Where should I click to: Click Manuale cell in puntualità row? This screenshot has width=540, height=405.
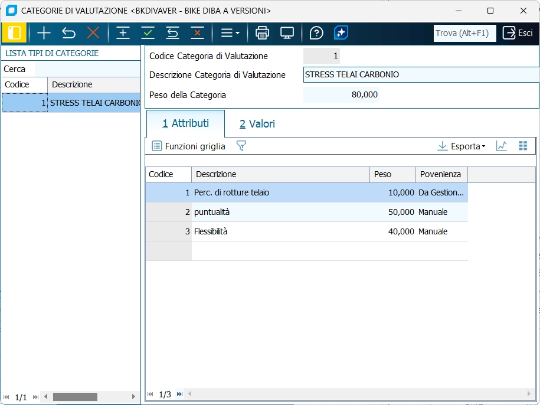point(442,212)
